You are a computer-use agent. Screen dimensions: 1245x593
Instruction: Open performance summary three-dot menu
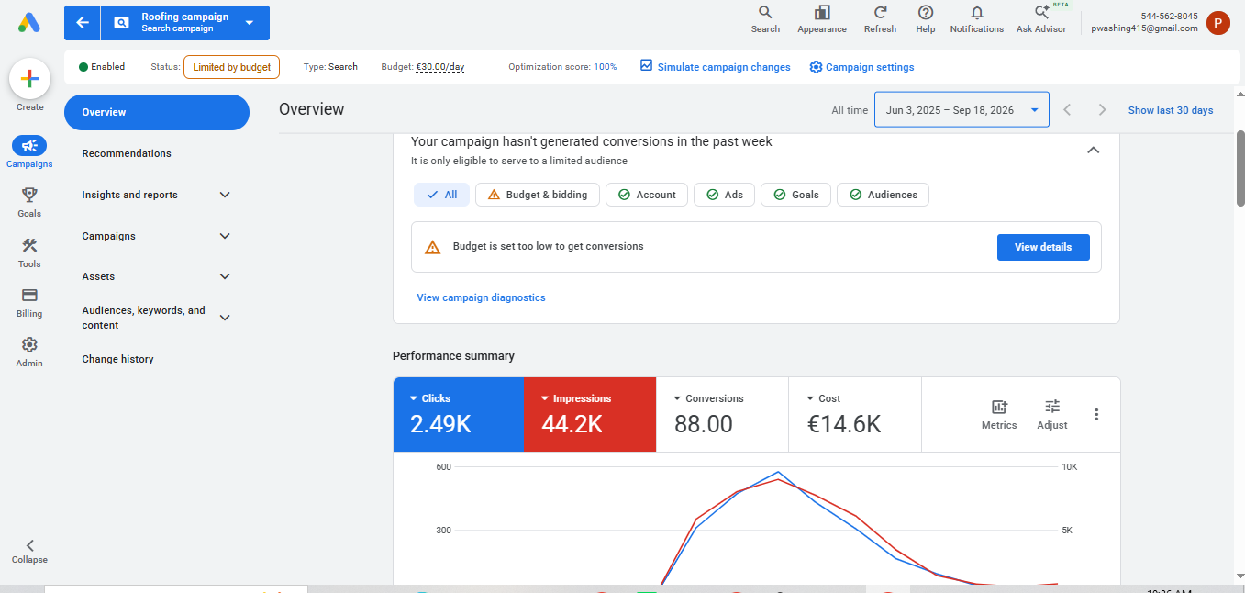click(x=1096, y=415)
